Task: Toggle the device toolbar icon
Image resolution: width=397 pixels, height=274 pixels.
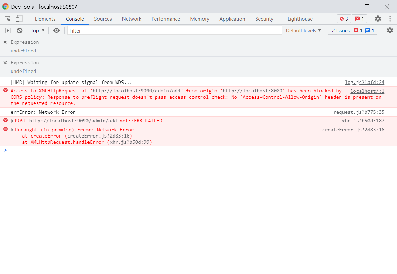Action: pyautogui.click(x=19, y=19)
